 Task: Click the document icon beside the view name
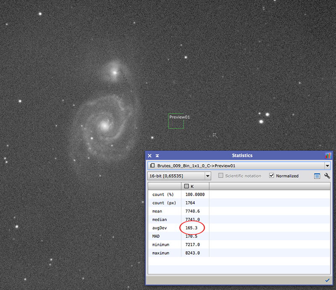152,165
